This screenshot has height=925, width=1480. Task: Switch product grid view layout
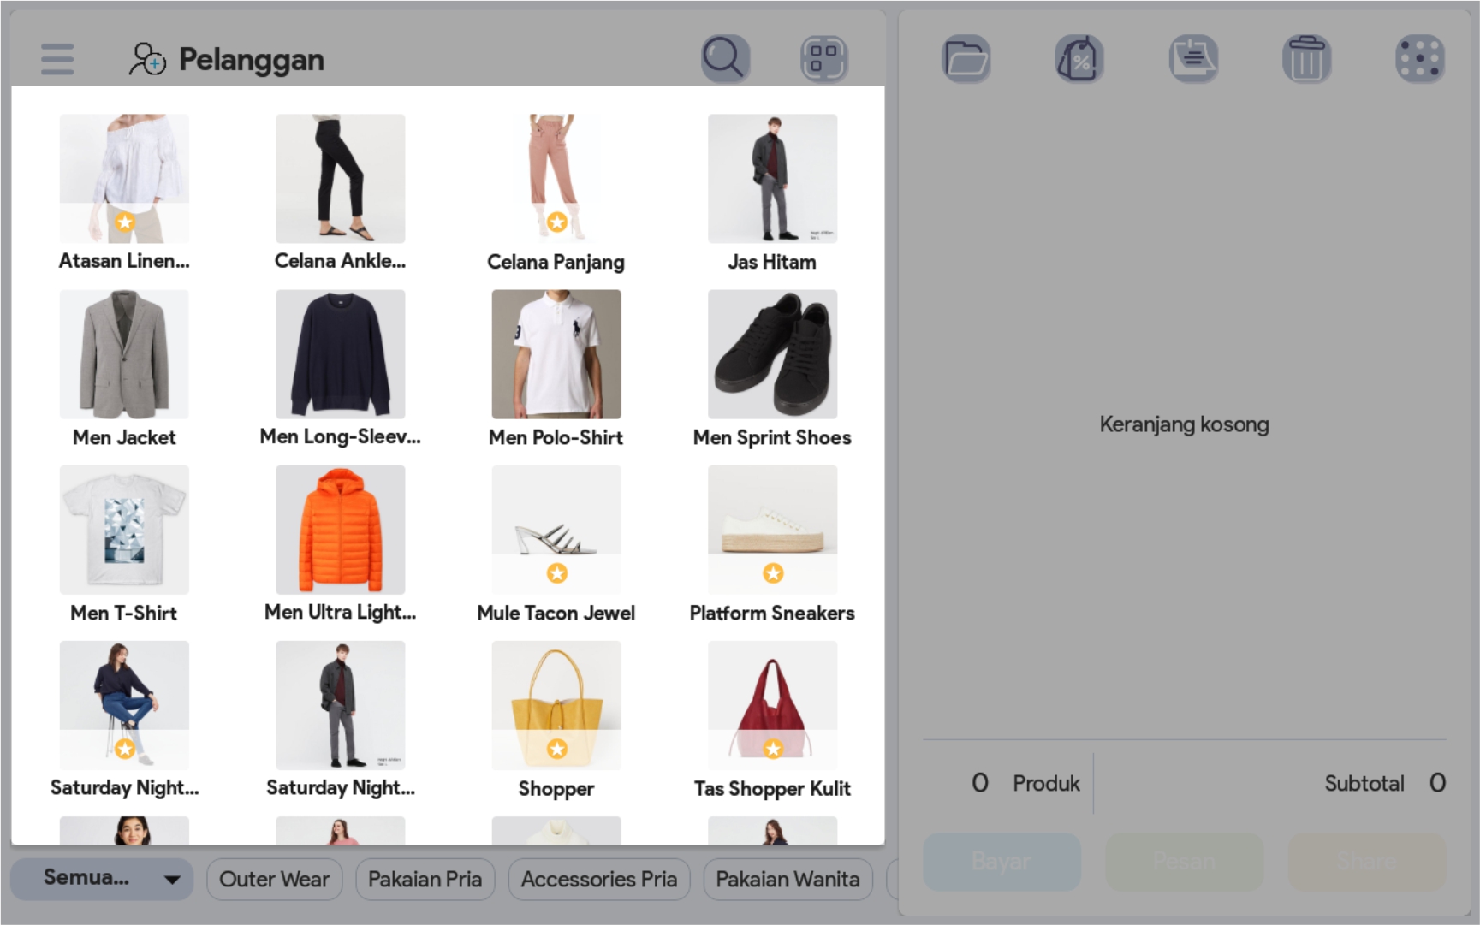coord(823,59)
